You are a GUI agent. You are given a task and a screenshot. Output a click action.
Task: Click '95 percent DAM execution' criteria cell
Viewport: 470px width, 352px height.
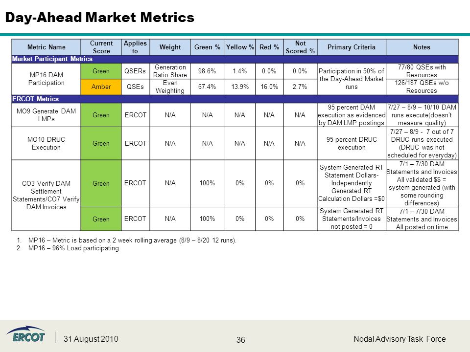coord(352,115)
